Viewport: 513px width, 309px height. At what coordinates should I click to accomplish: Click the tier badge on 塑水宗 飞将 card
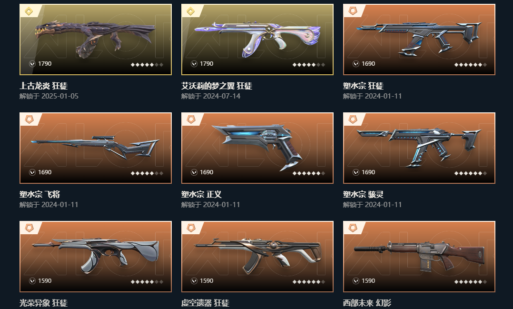pyautogui.click(x=29, y=120)
